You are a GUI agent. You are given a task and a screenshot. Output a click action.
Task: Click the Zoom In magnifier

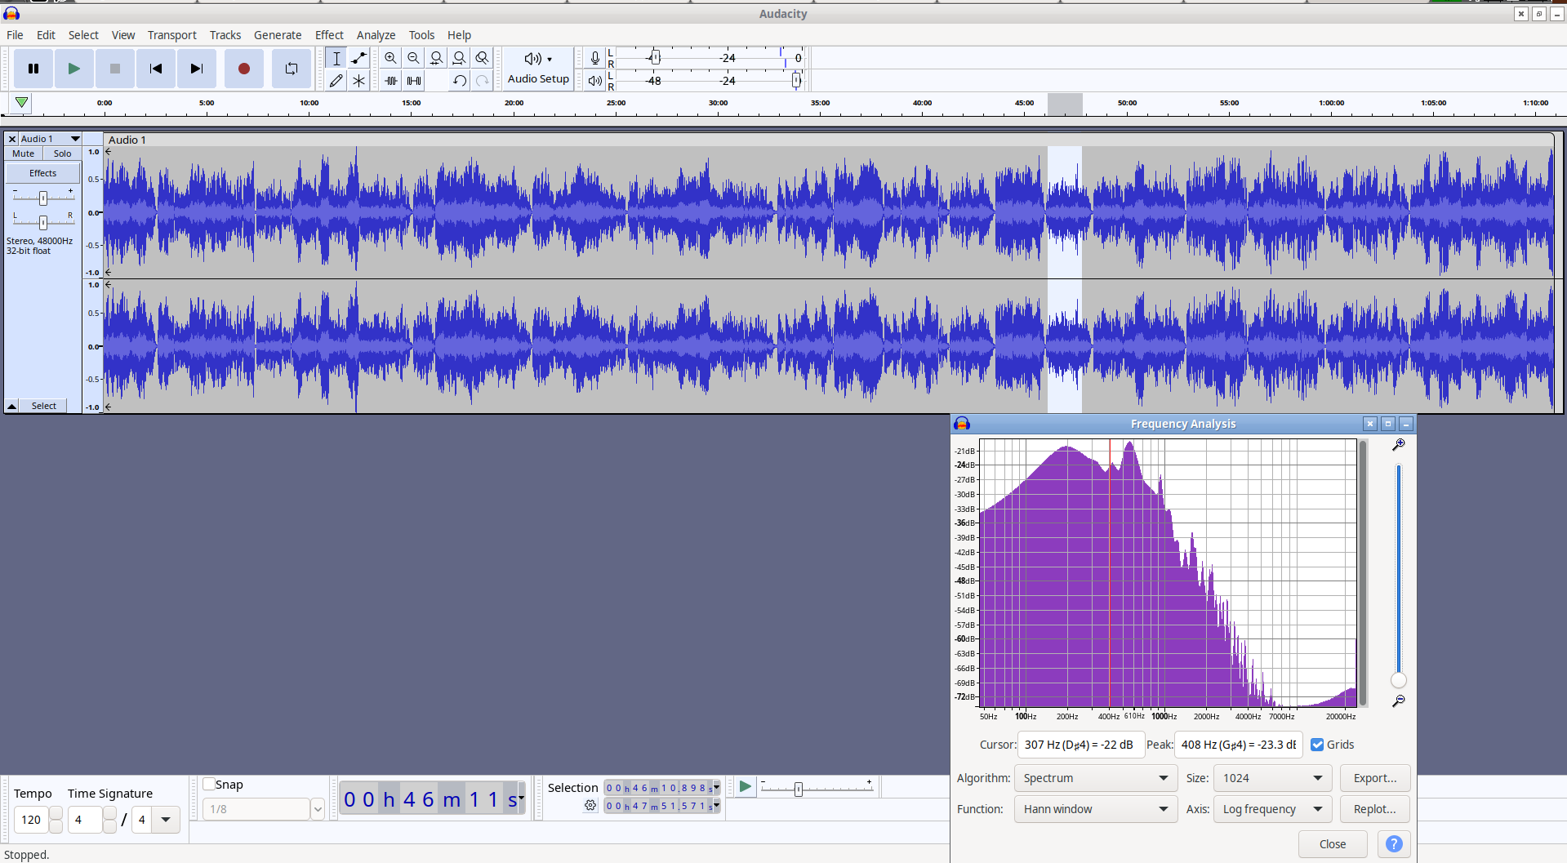391,58
